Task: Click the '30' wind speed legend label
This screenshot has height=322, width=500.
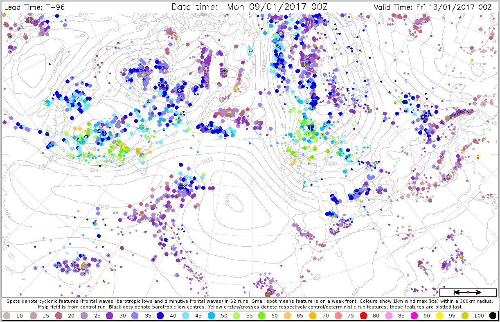Action: point(123,315)
